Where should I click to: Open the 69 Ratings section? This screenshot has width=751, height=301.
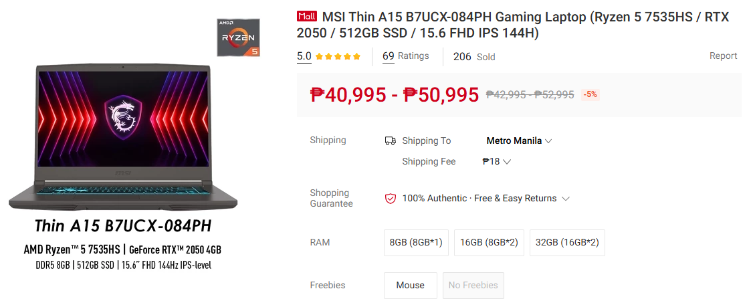pos(406,56)
